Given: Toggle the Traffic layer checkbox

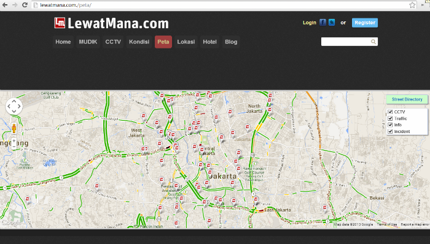Looking at the screenshot, I should pyautogui.click(x=390, y=118).
